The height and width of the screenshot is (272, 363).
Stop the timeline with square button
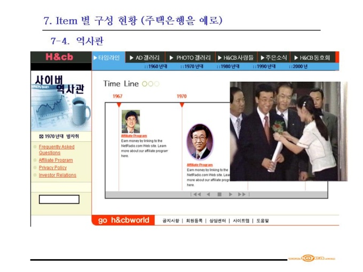(x=219, y=194)
